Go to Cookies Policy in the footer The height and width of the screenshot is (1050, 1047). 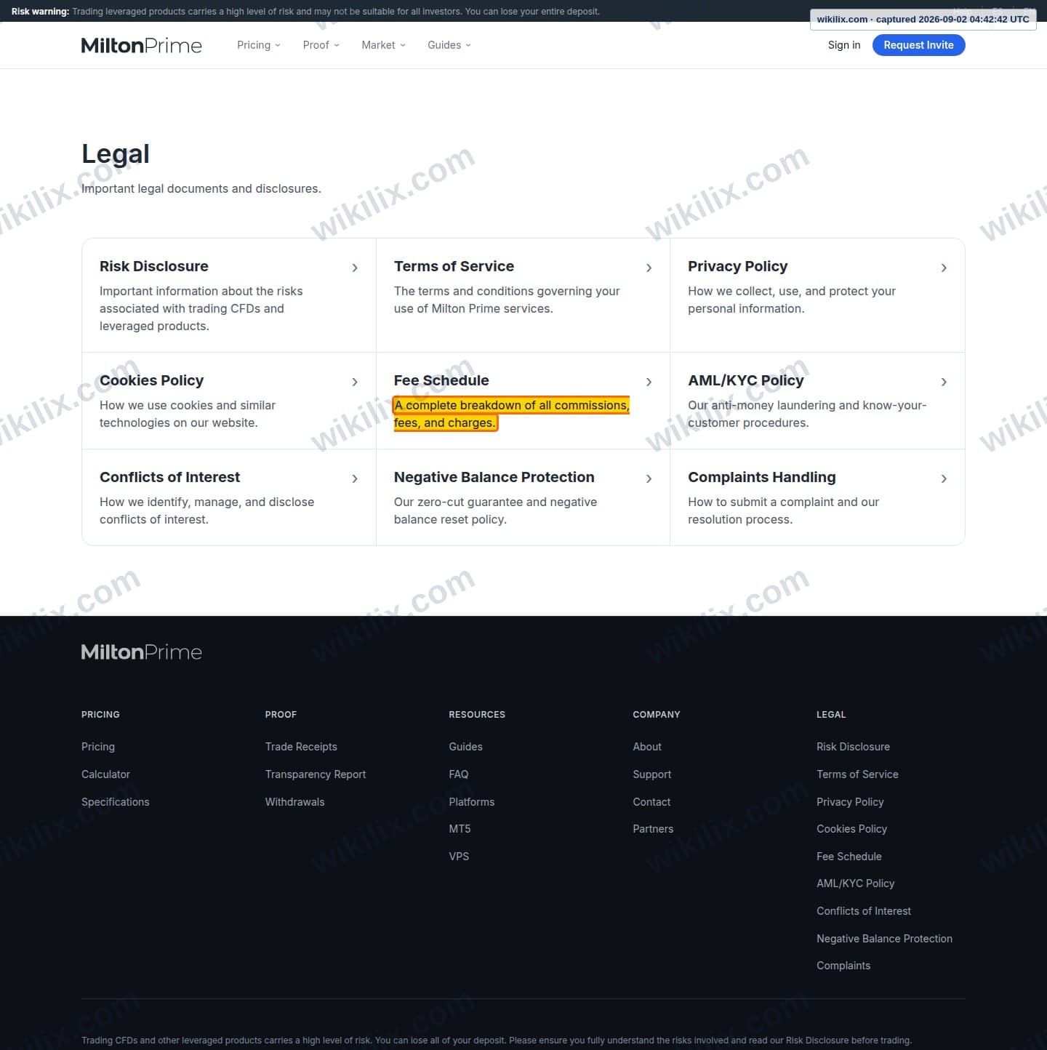851,829
